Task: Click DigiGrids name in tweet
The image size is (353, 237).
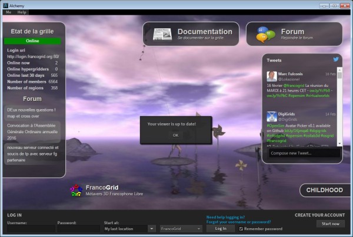Action: coord(287,114)
